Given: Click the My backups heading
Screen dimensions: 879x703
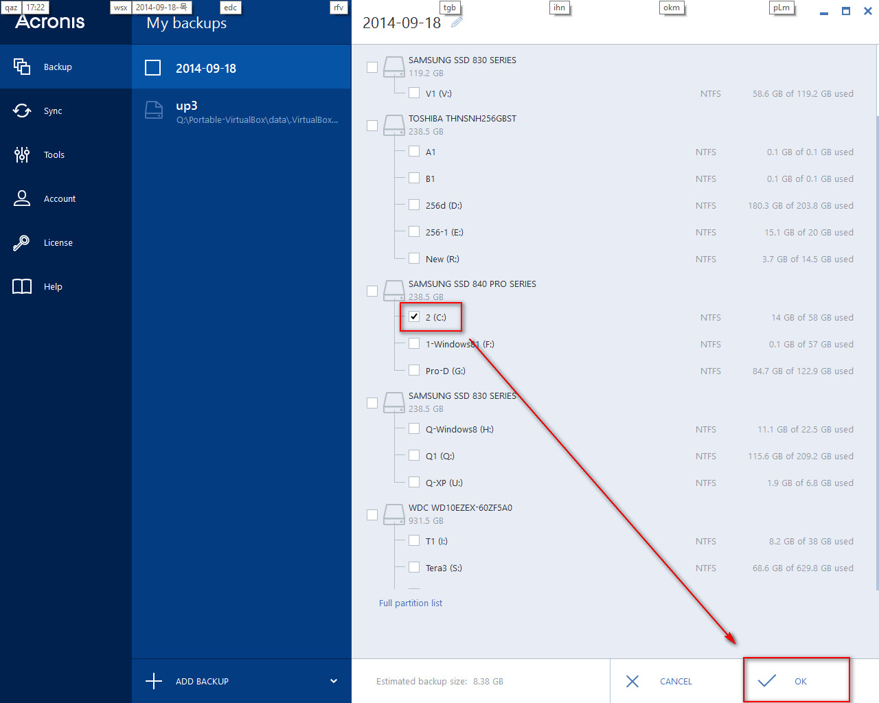Looking at the screenshot, I should coord(187,23).
